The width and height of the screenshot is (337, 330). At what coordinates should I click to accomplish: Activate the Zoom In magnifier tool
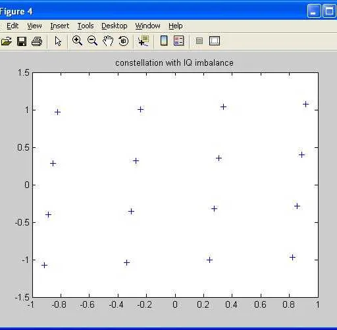(77, 41)
